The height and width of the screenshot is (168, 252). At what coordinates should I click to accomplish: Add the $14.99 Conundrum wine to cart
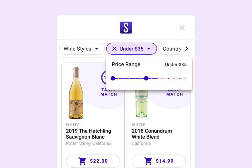[x=159, y=161]
